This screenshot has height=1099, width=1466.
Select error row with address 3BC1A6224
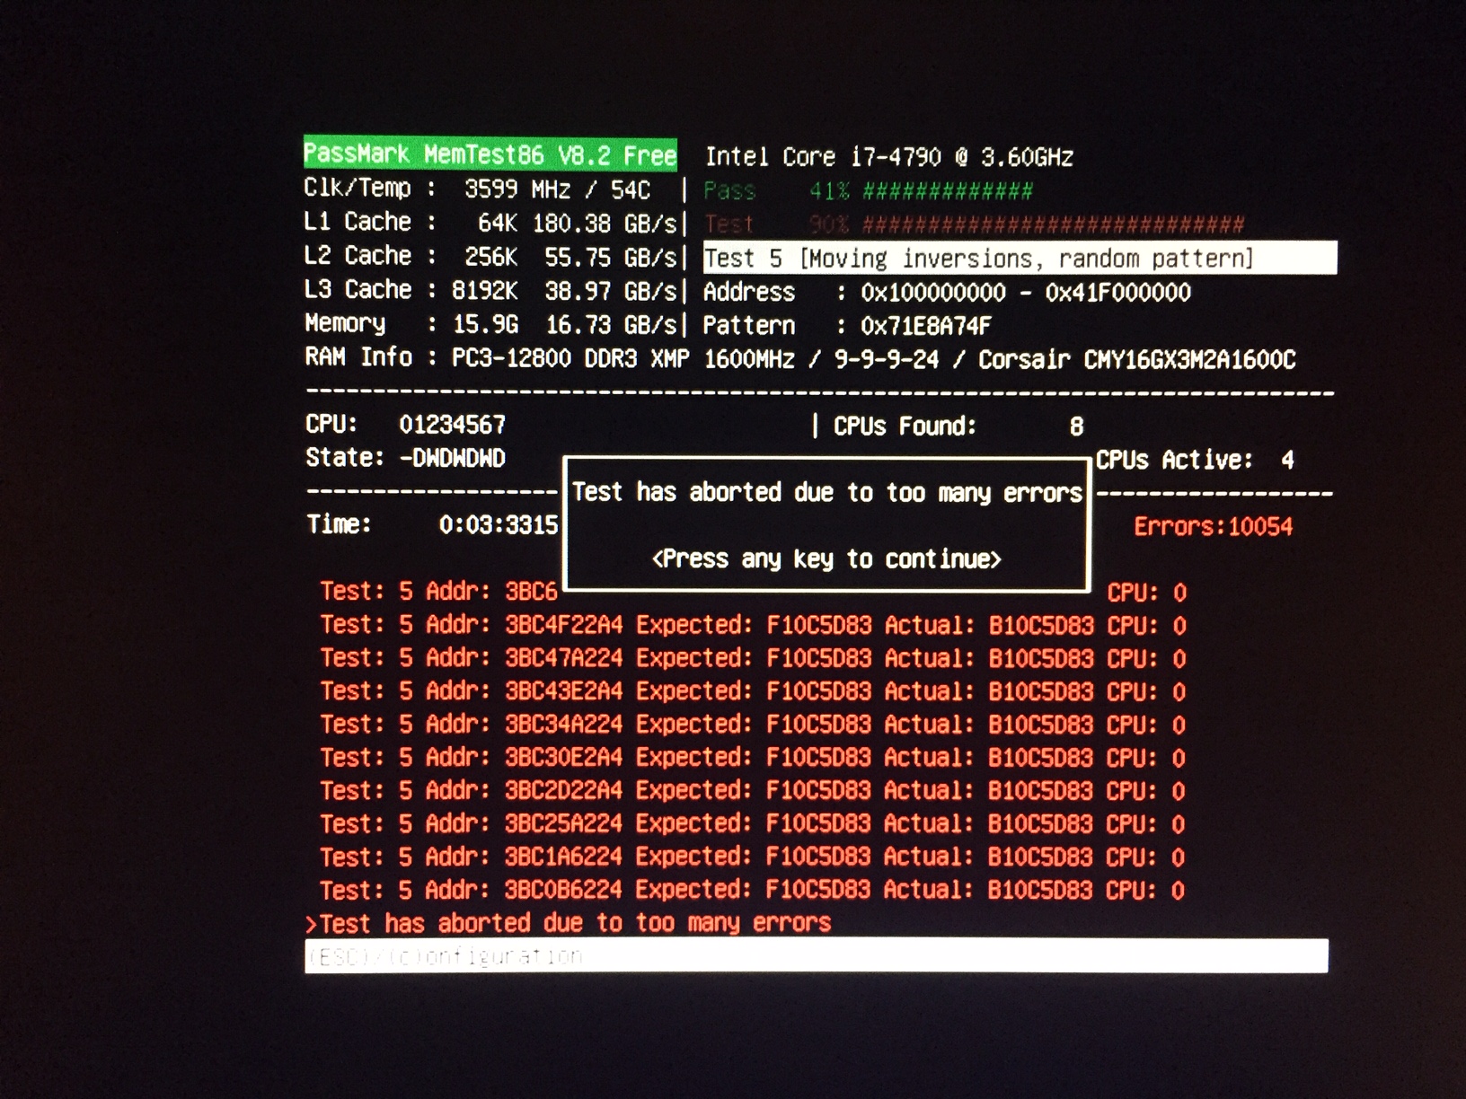tap(753, 857)
